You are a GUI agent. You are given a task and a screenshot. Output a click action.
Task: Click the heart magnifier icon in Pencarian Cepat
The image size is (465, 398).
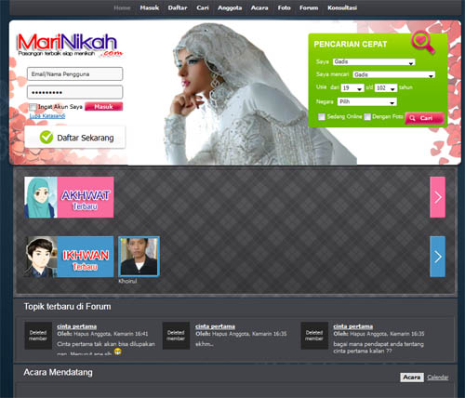[x=423, y=43]
